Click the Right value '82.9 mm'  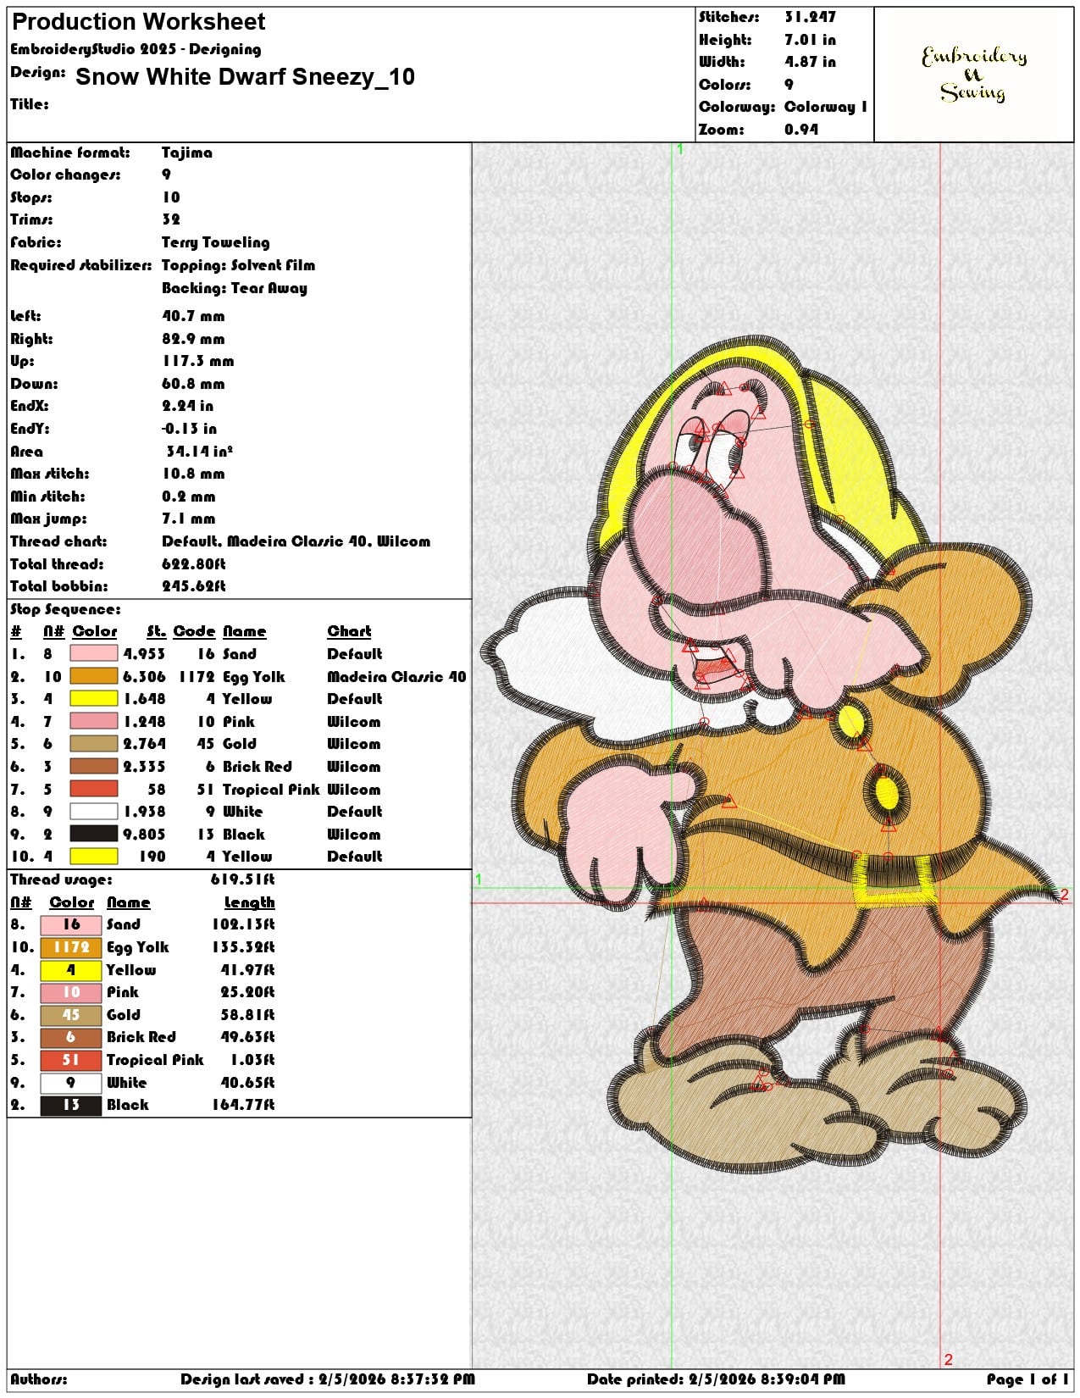pyautogui.click(x=193, y=339)
